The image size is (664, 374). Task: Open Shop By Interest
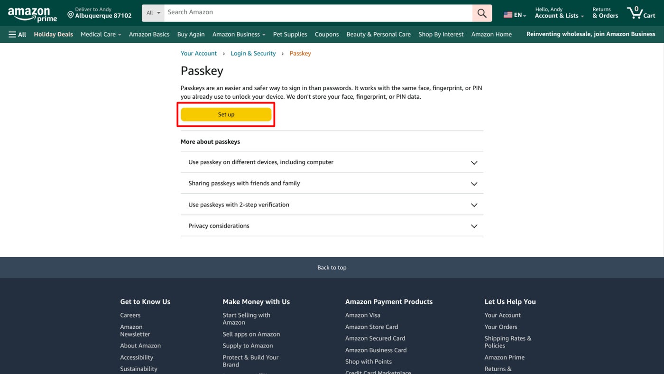point(441,34)
